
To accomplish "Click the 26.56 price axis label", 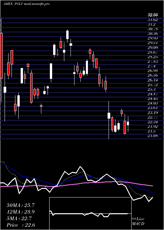I will click(x=153, y=75).
